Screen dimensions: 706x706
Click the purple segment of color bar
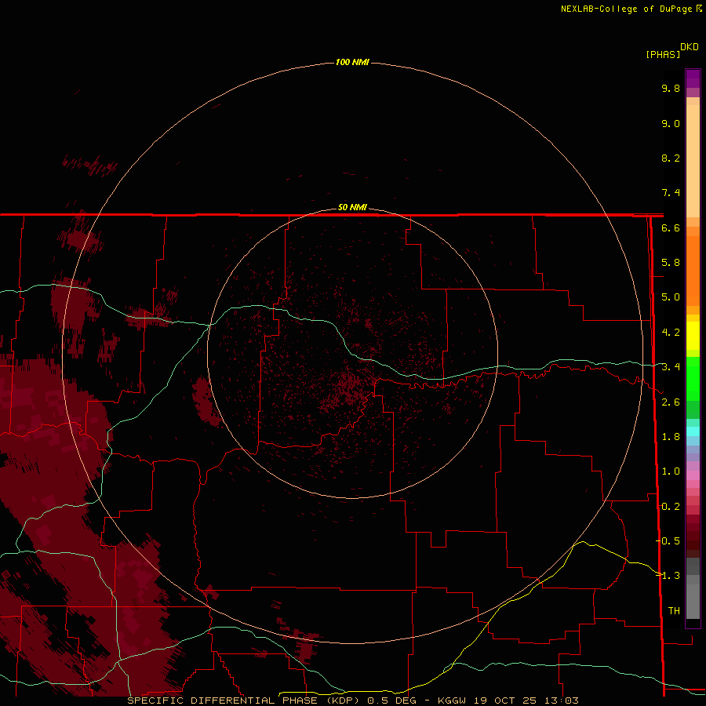(x=693, y=78)
